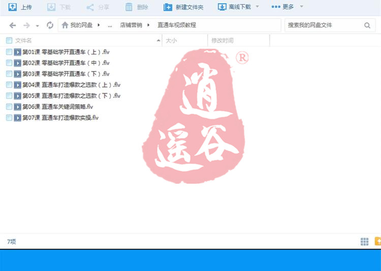This screenshot has height=271, width=381.
Task: Click the Offline Download (离线下载) icon
Action: coord(222,7)
